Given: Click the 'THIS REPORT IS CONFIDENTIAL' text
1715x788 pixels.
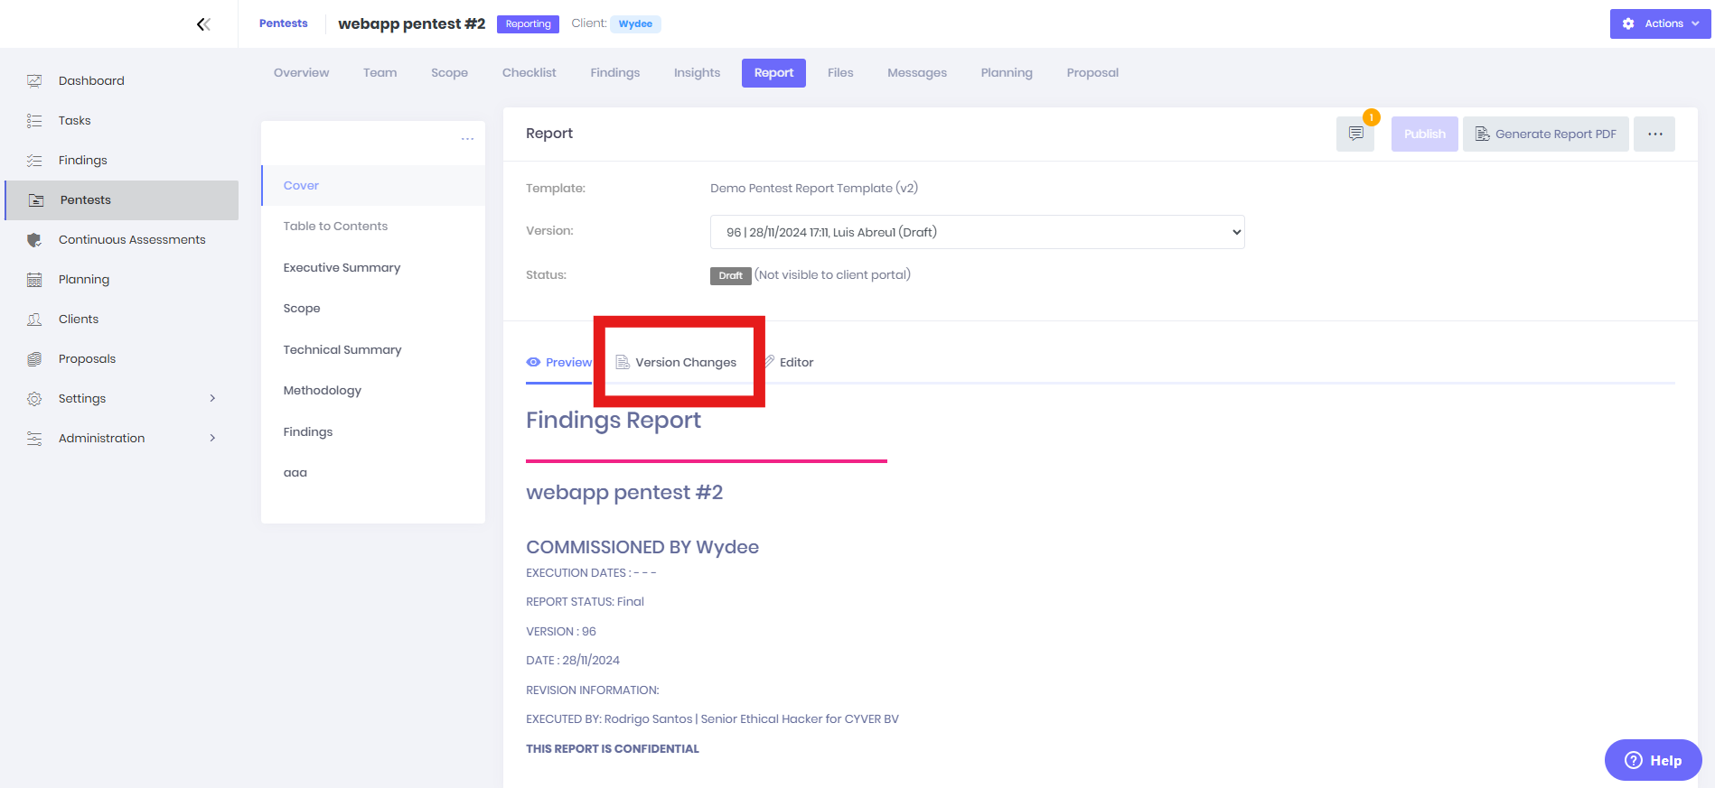Looking at the screenshot, I should [612, 748].
